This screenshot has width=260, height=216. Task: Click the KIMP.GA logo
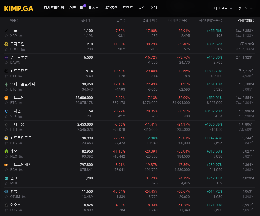coord(19,8)
